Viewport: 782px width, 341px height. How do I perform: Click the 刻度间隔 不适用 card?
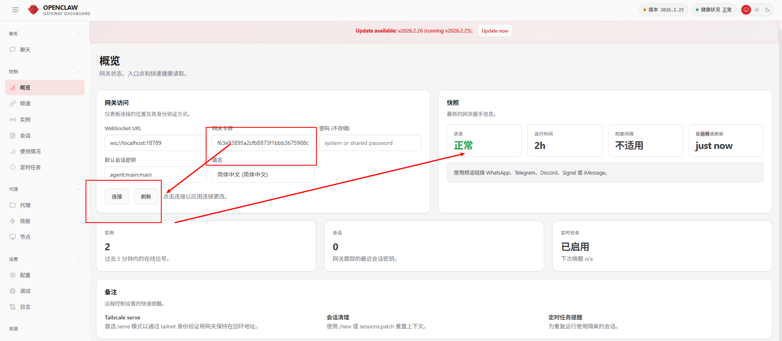[x=646, y=140]
